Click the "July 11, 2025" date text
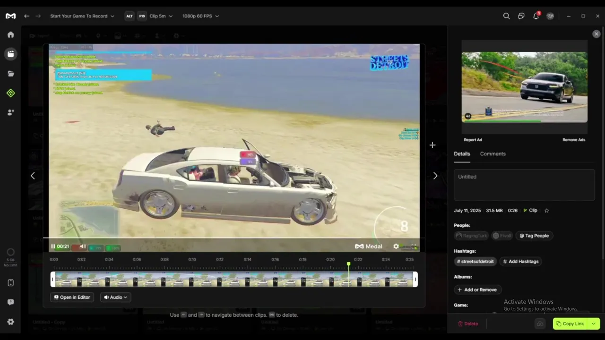This screenshot has width=605, height=340. click(467, 211)
